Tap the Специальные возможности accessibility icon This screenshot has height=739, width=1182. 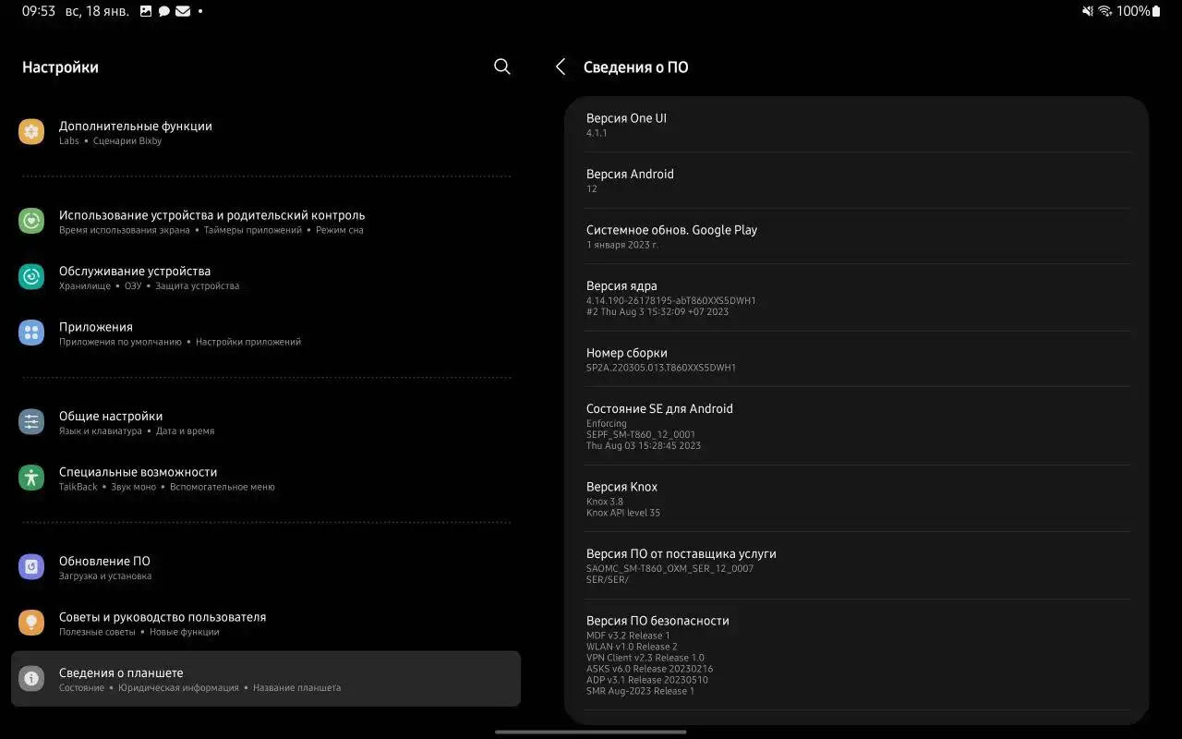coord(31,478)
